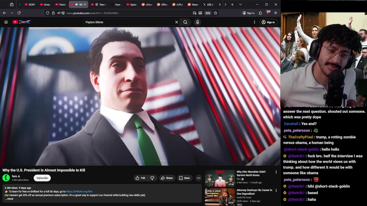The image size is (367, 206).
Task: Open the tab overview icon beside tabs
Action: (12, 5)
